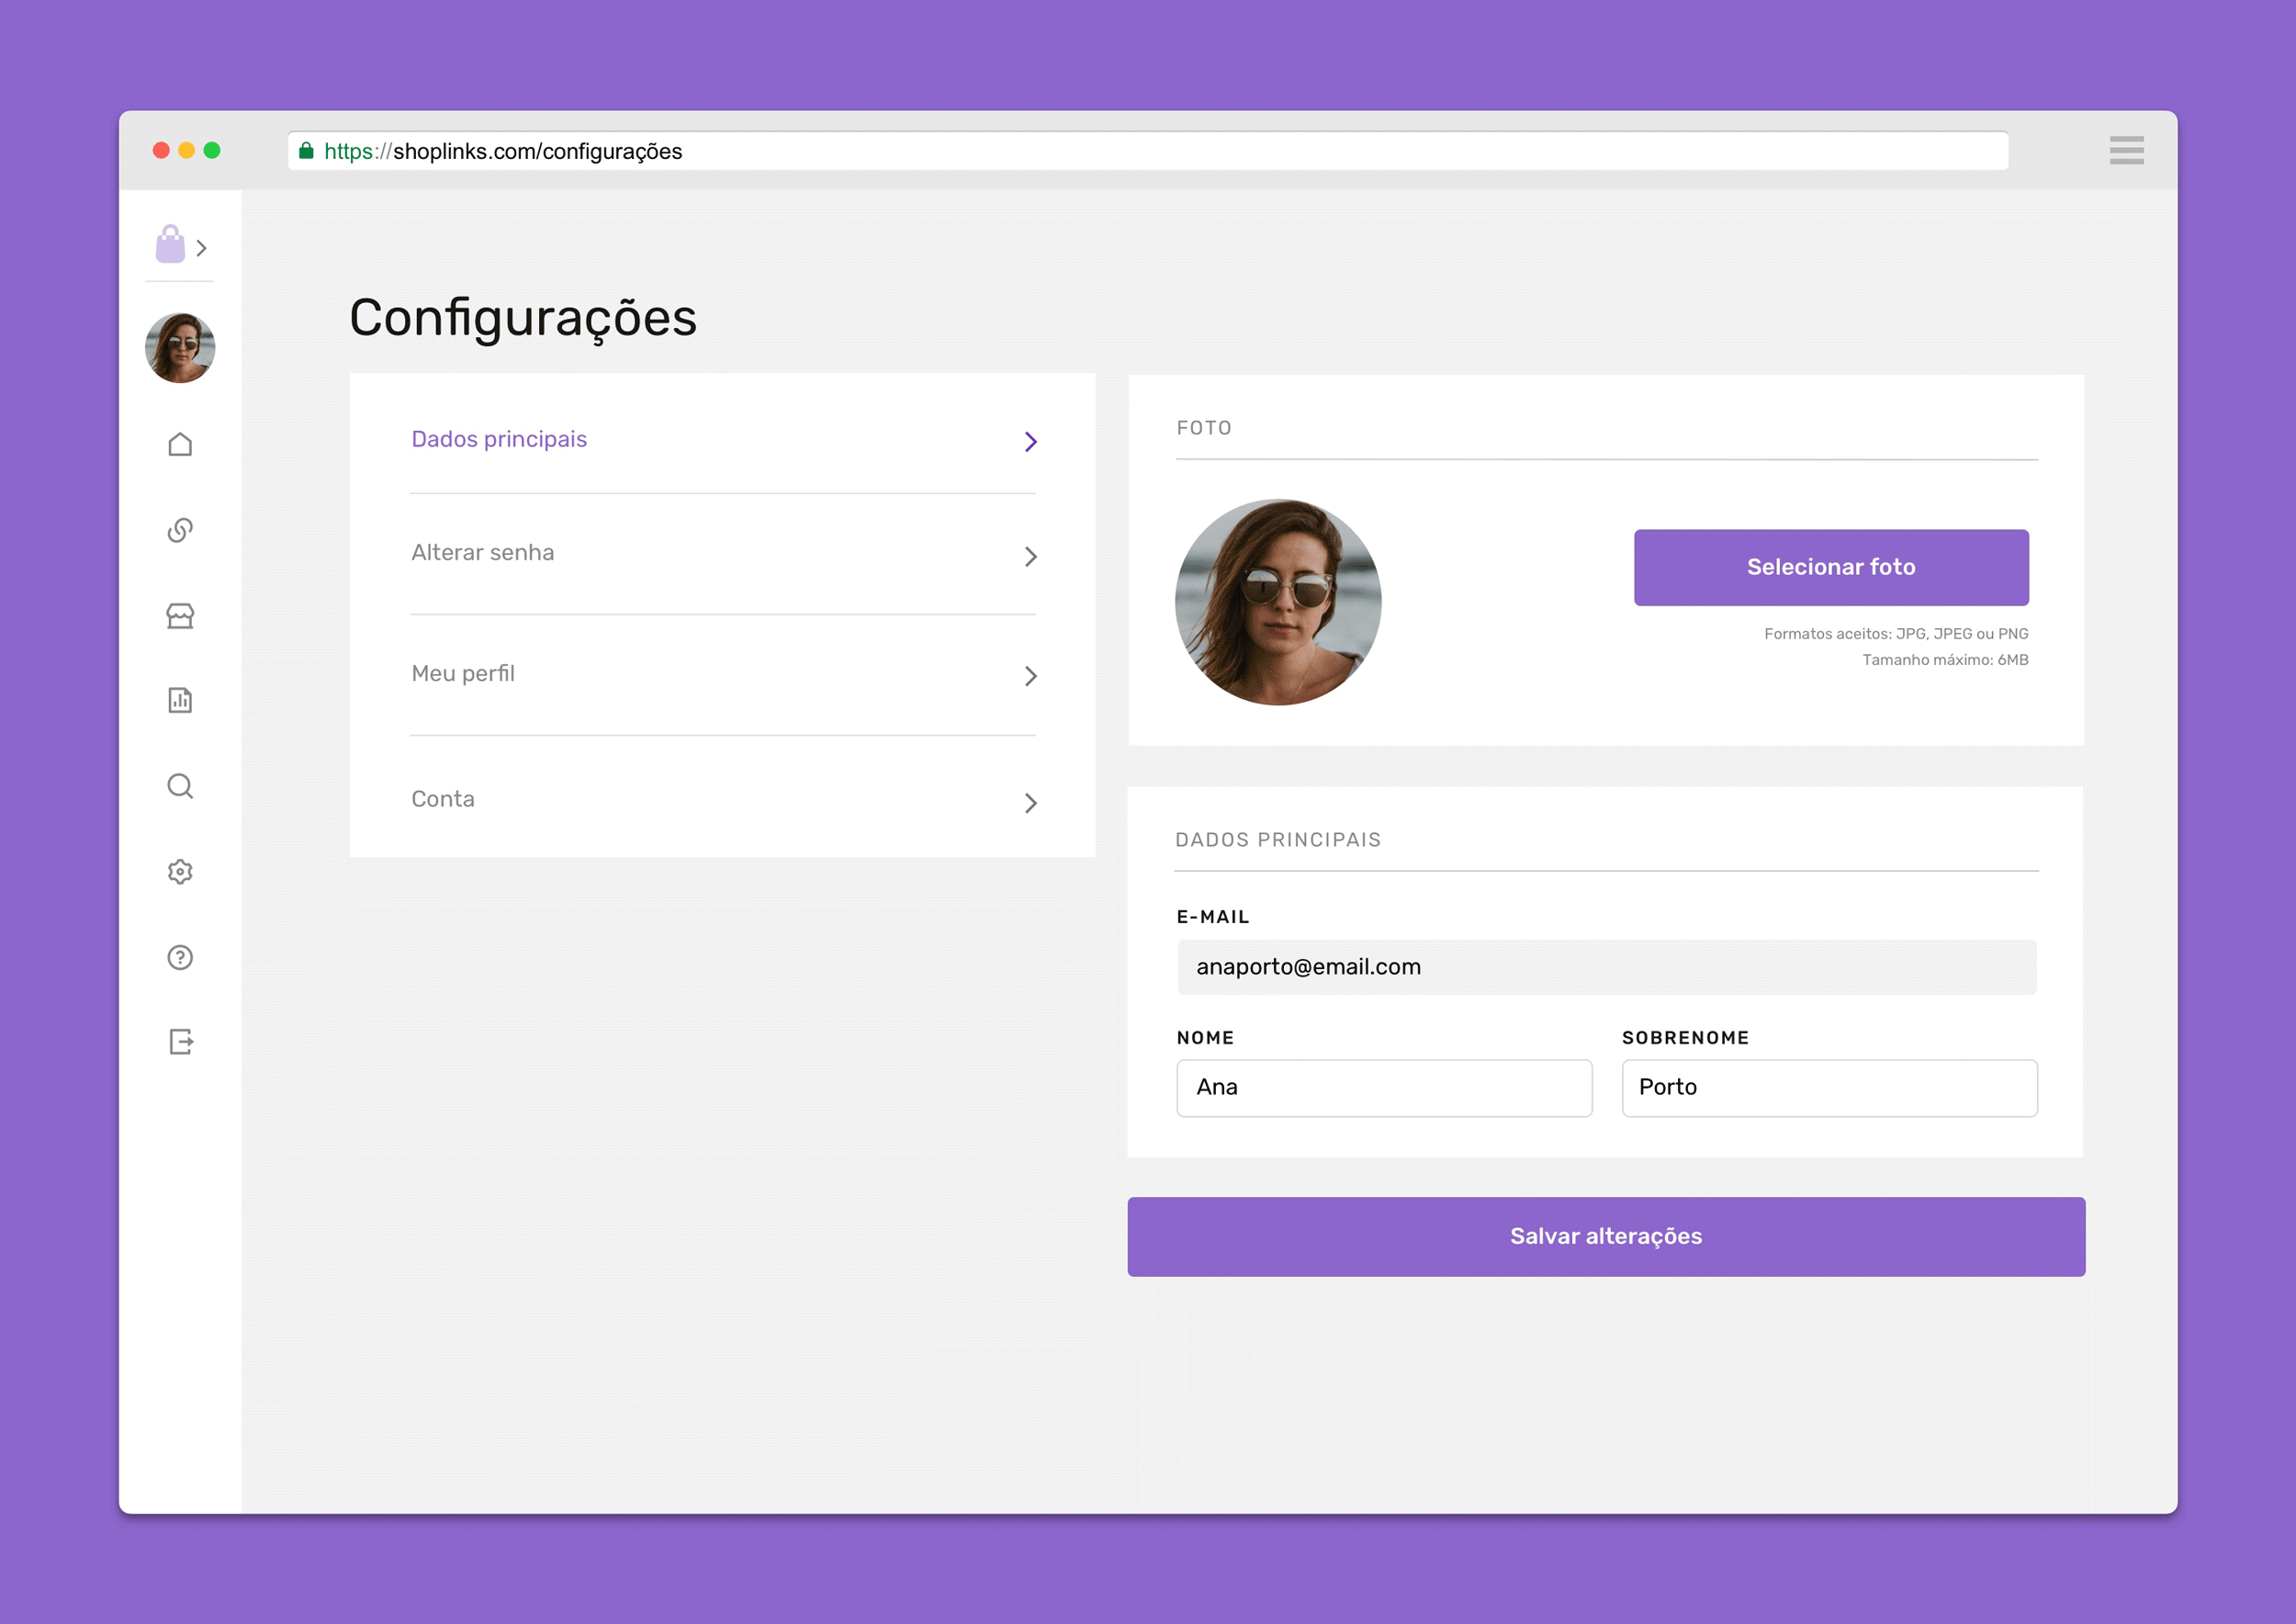This screenshot has width=2296, height=1624.
Task: Open the store shop icon in sidebar
Action: coord(180,616)
